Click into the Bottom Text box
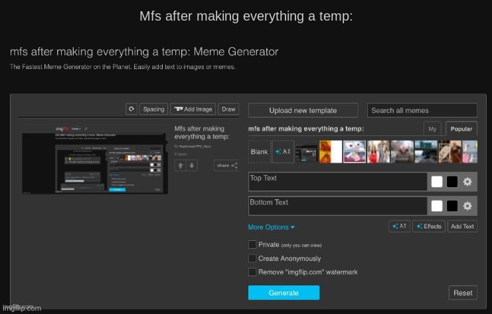 pyautogui.click(x=337, y=206)
